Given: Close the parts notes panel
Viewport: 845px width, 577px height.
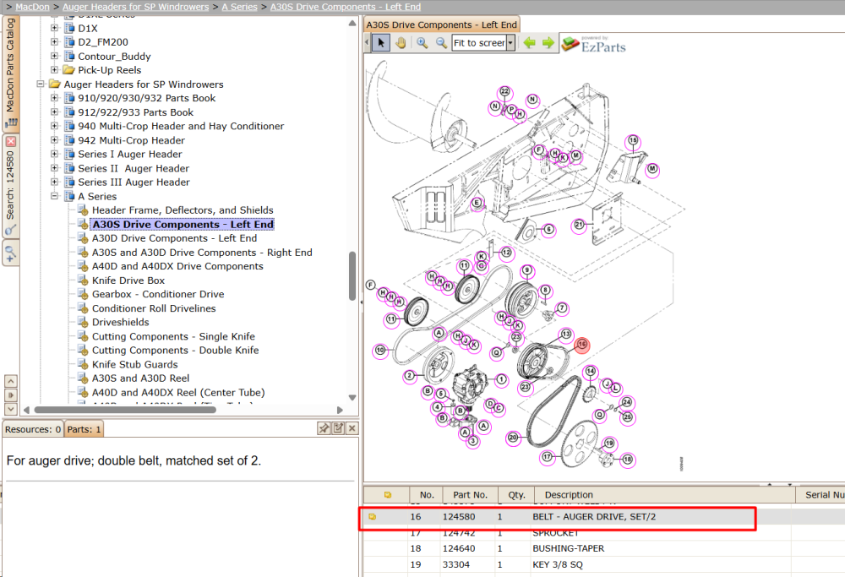Looking at the screenshot, I should [x=352, y=428].
